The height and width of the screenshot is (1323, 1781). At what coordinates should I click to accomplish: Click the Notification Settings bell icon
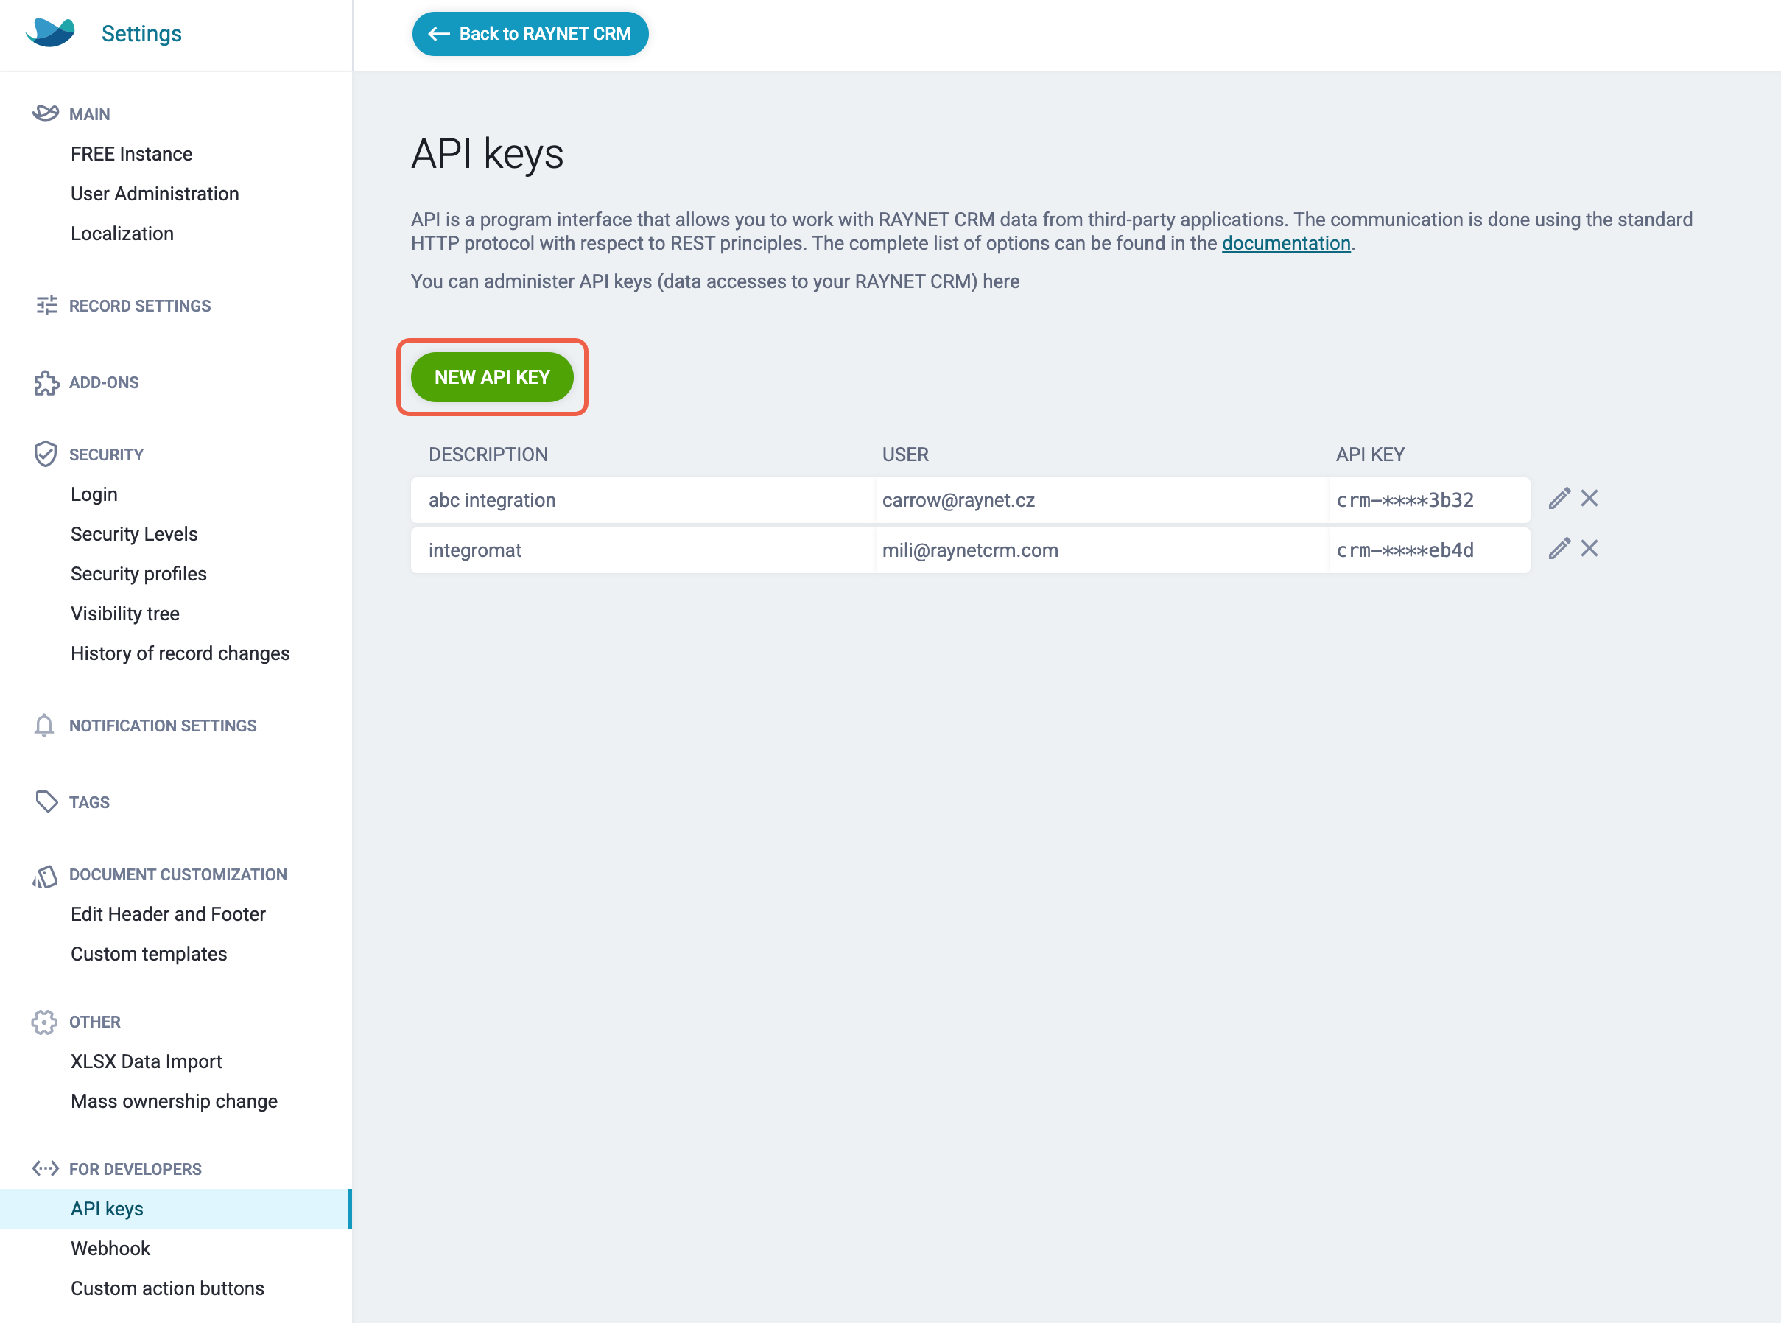pyautogui.click(x=44, y=725)
